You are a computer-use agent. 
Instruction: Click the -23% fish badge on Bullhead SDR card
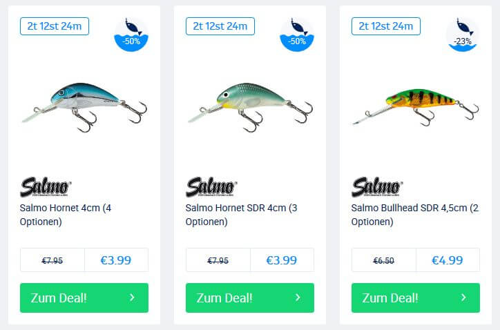click(463, 35)
